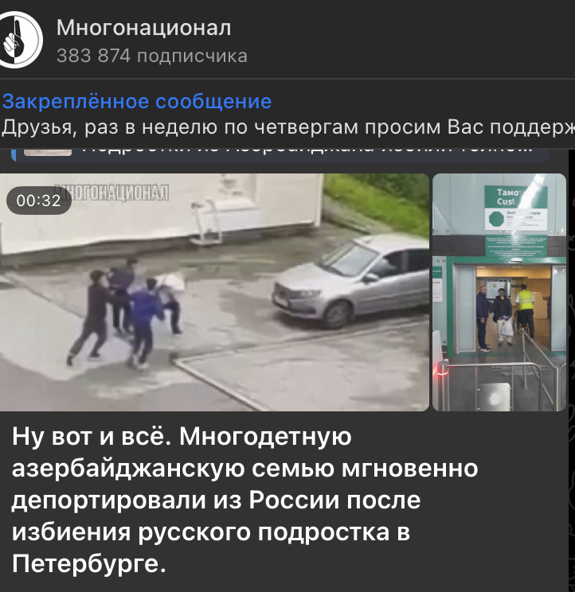Jump to the Закреплённое сообщение pinned label
This screenshot has width=575, height=592.
pyautogui.click(x=137, y=101)
